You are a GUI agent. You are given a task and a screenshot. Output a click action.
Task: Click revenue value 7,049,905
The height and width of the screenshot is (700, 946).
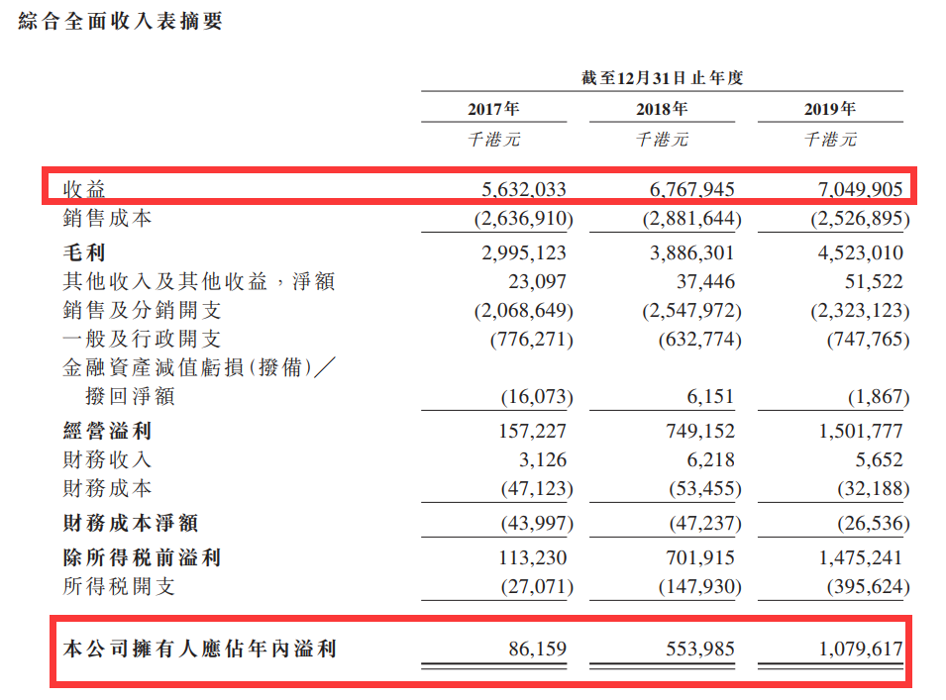[x=861, y=189]
